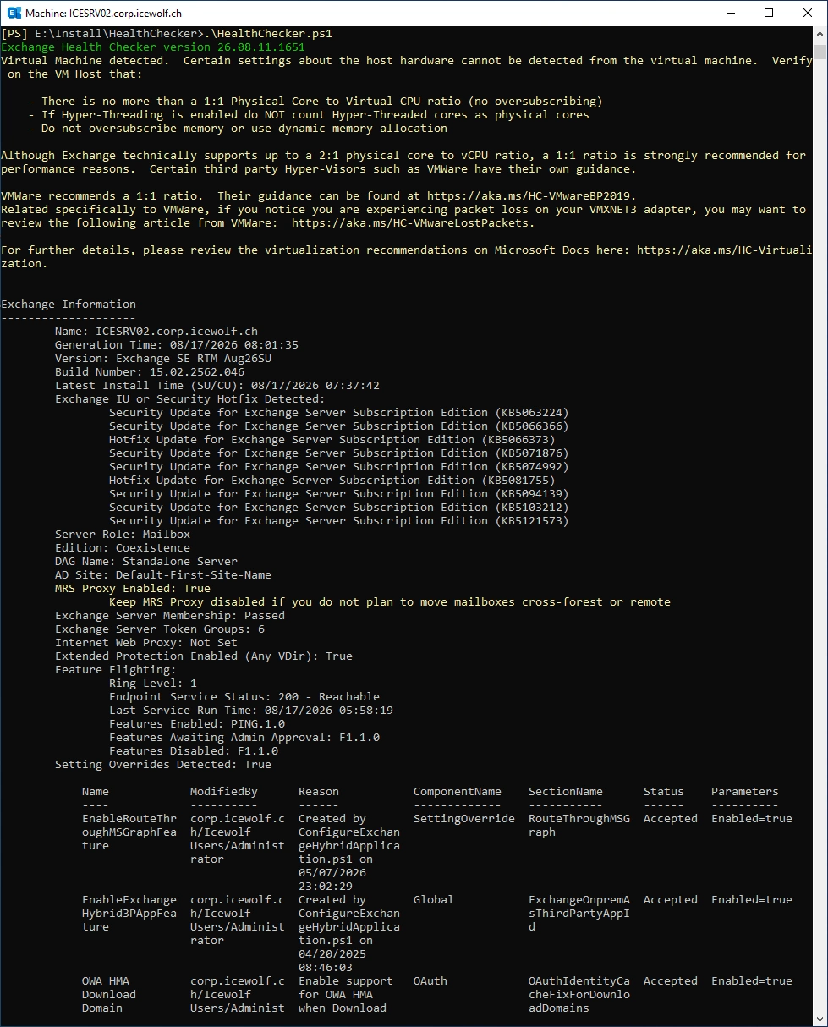Click 'Exchange Health Checker version 26.08.11.1651' line
Viewport: 828px width, 1027px height.
click(153, 47)
